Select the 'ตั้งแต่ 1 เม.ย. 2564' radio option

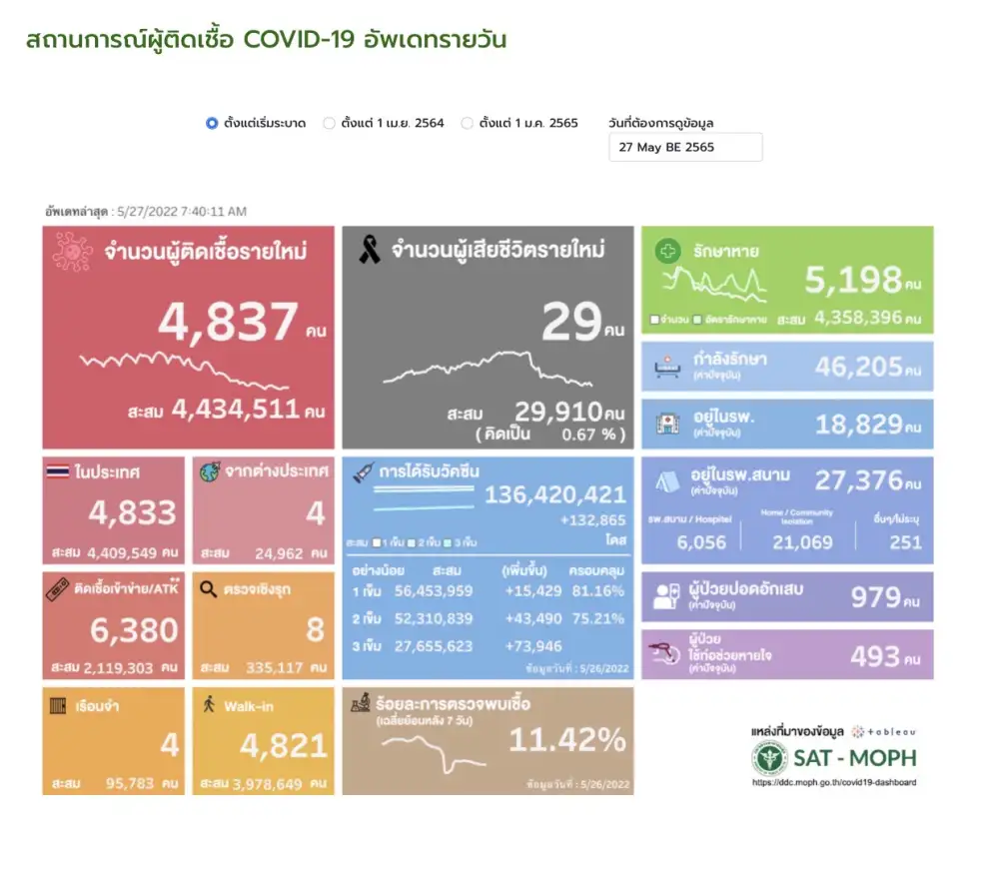point(329,124)
